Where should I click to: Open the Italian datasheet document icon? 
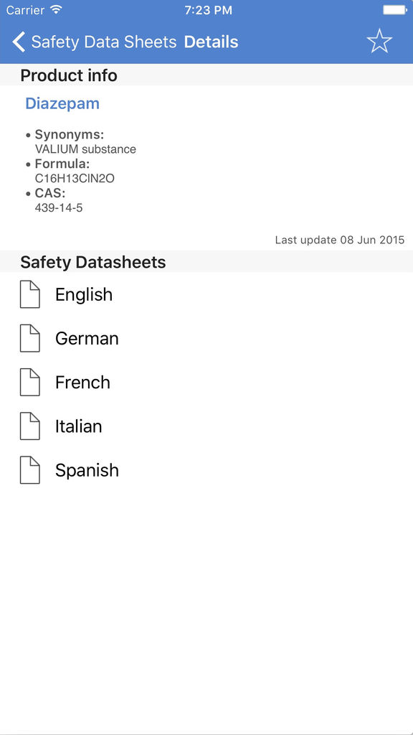click(x=30, y=426)
